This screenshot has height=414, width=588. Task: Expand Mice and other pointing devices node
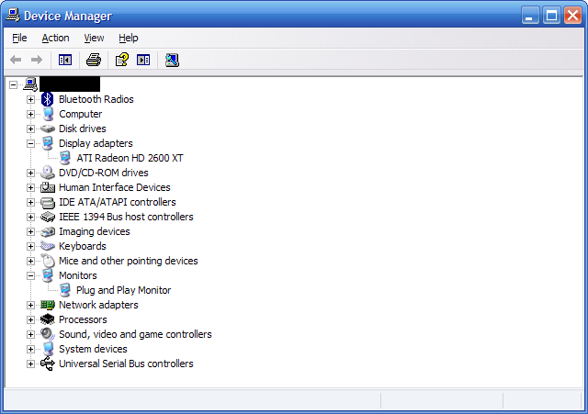click(30, 261)
